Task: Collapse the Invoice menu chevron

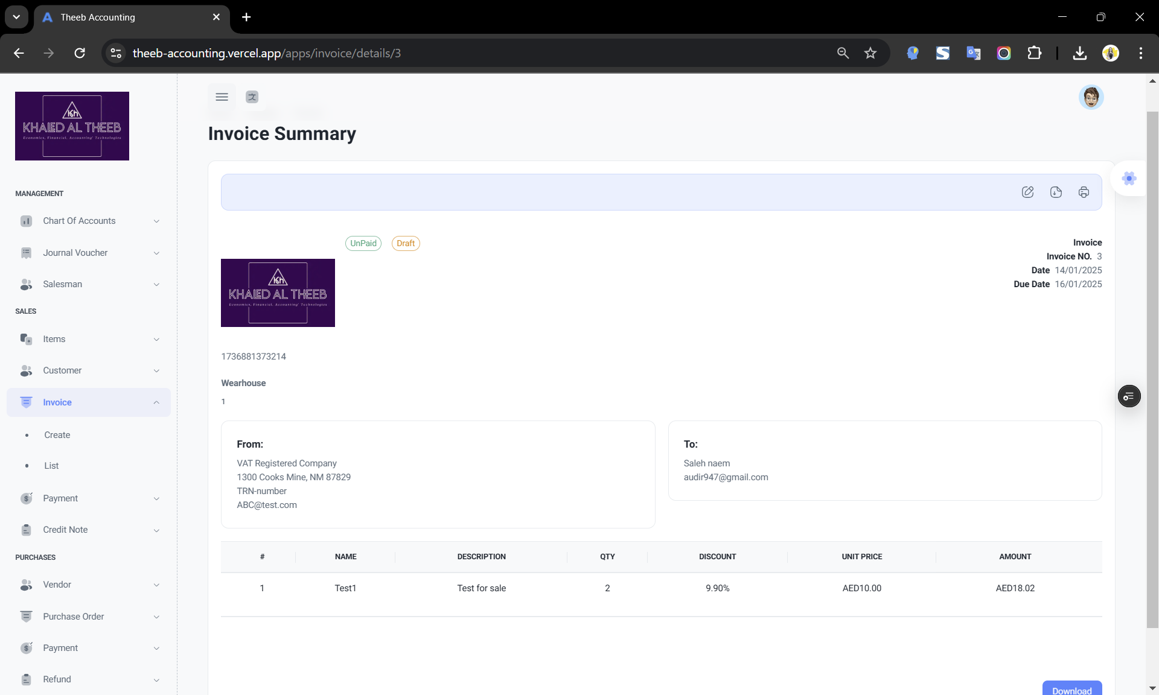Action: point(156,402)
